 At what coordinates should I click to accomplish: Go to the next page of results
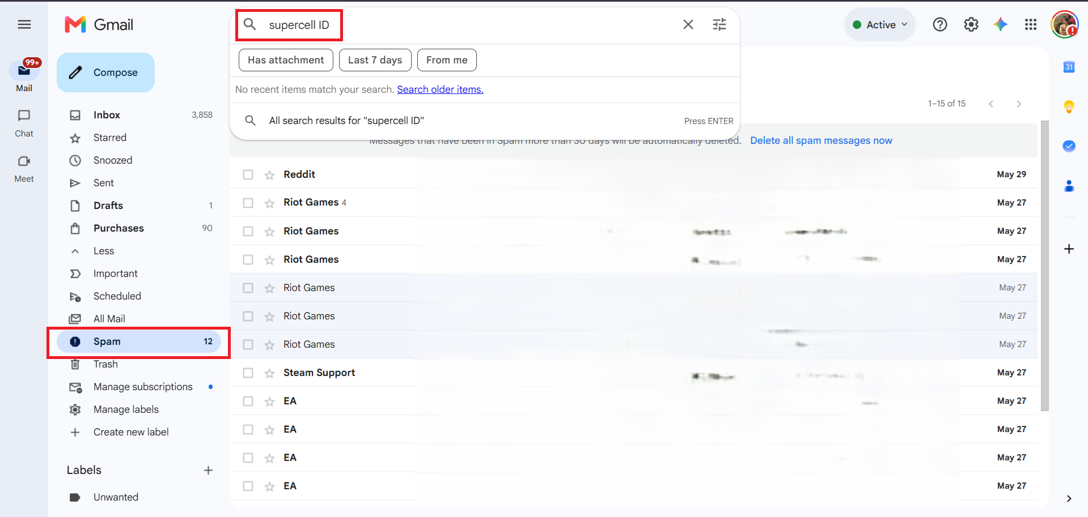1019,104
